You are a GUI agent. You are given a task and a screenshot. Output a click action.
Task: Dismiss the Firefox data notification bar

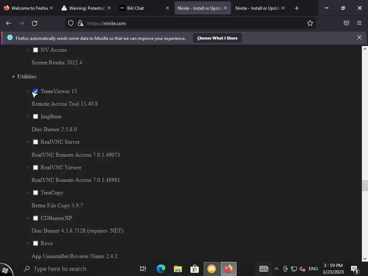point(359,37)
